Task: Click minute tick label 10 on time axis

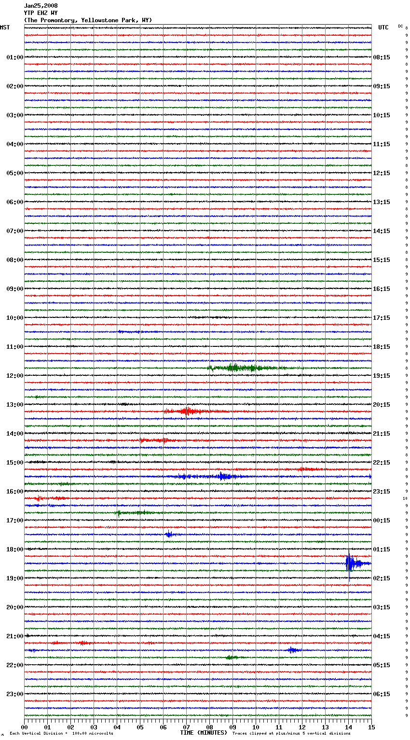Action: click(x=256, y=727)
